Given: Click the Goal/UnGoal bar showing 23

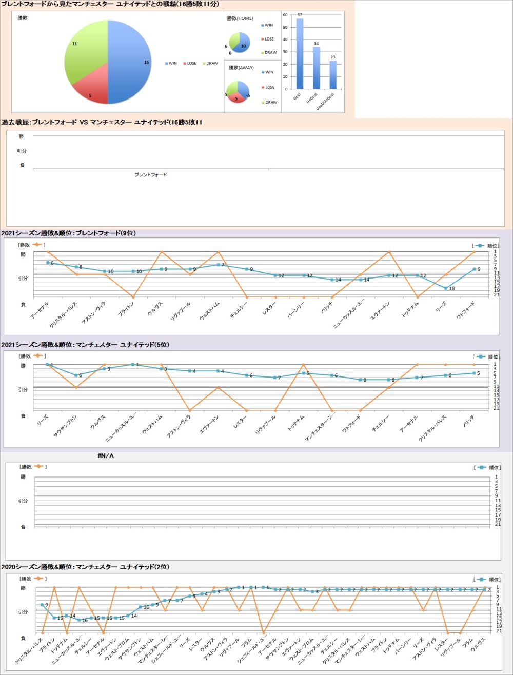Looking at the screenshot, I should pos(333,75).
